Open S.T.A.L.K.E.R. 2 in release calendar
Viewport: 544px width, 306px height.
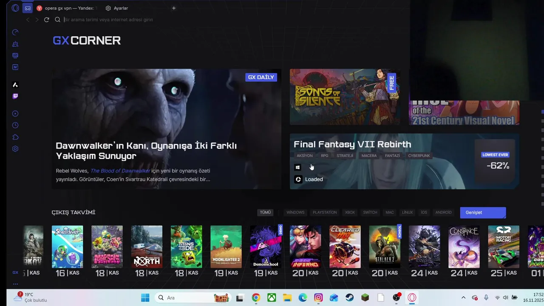pos(385,247)
